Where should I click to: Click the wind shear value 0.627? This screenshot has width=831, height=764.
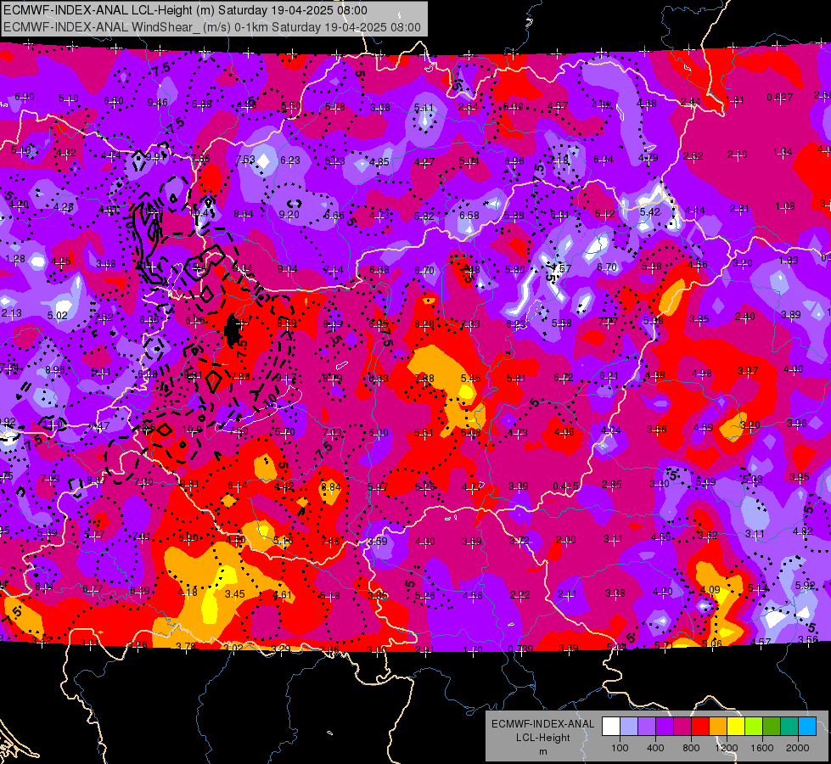(x=779, y=98)
